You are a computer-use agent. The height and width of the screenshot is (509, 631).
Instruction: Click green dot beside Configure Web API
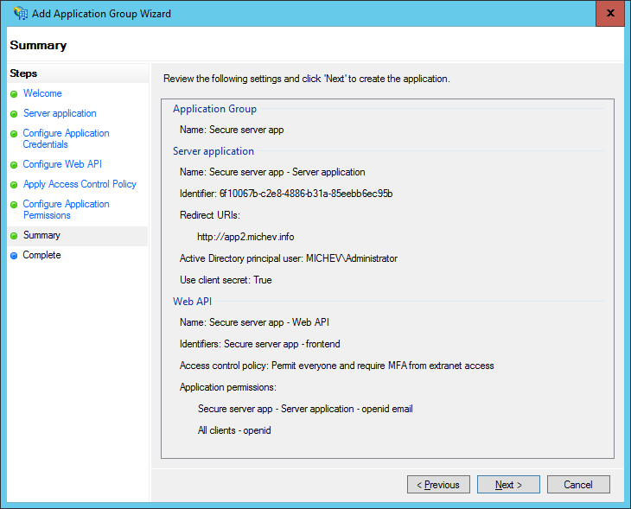tap(14, 165)
